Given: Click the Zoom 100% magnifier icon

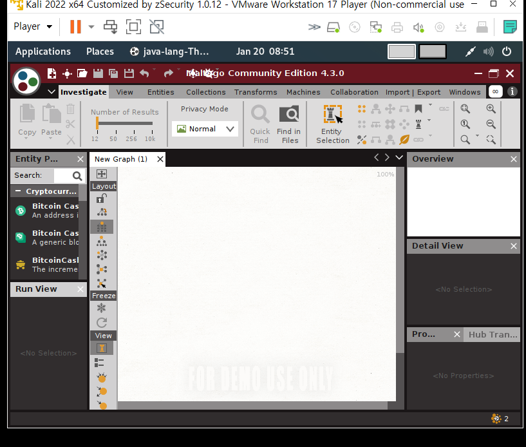Looking at the screenshot, I should pos(465,124).
